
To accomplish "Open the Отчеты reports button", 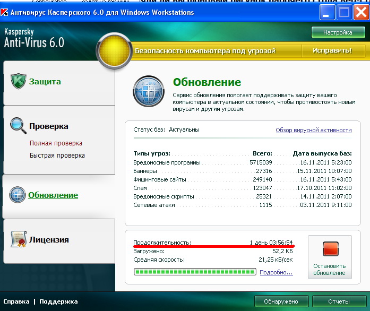I will click(x=339, y=301).
